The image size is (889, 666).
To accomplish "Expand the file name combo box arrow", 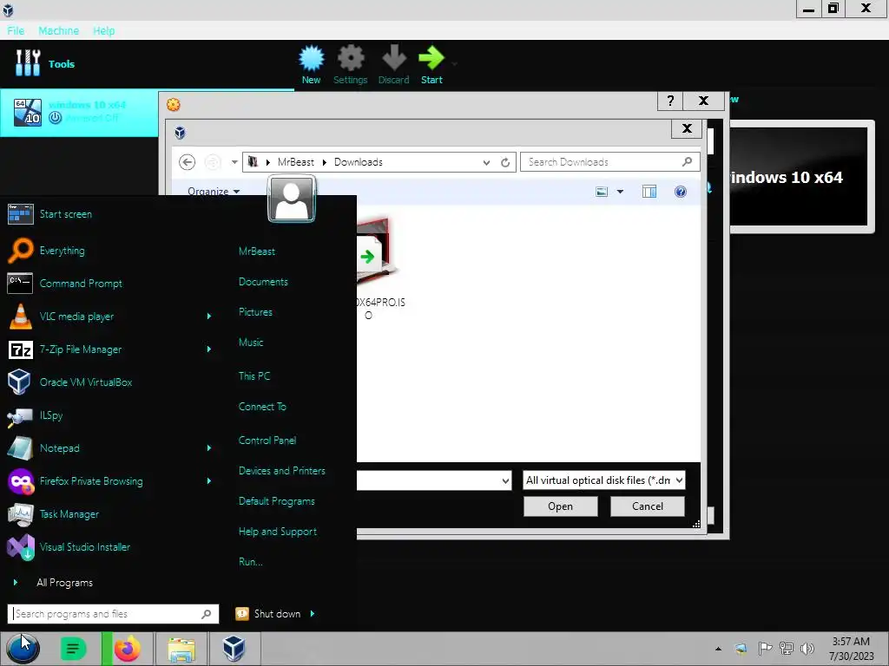I will (x=505, y=480).
